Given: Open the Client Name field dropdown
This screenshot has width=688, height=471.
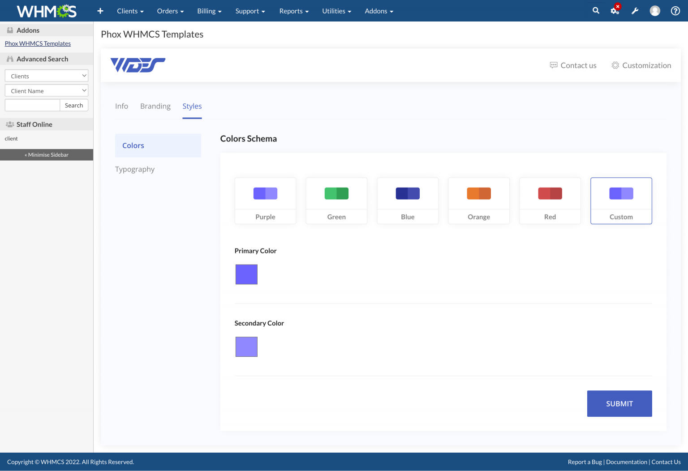Looking at the screenshot, I should click(47, 90).
